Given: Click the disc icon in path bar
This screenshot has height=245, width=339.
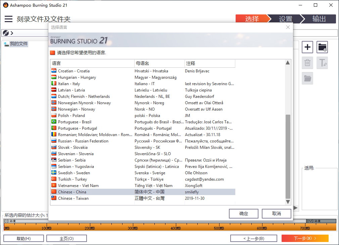Looking at the screenshot, I should click(6, 33).
